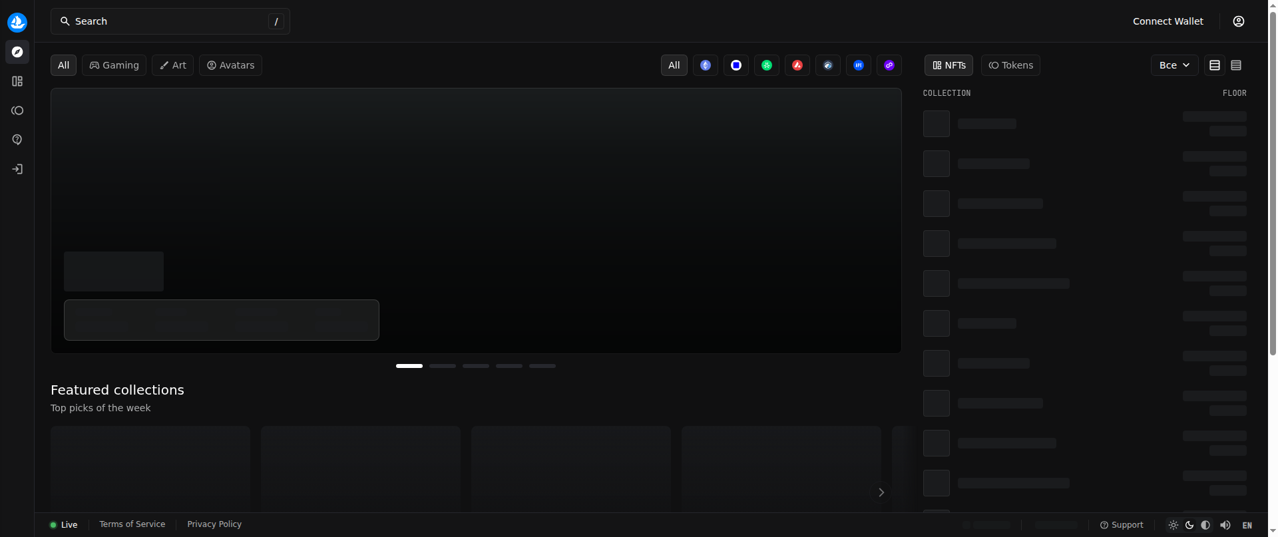
Task: Jump to the fifth carousel slide indicator
Action: 542,366
